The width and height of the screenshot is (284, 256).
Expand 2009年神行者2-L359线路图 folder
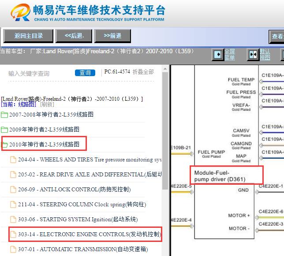(x=44, y=129)
